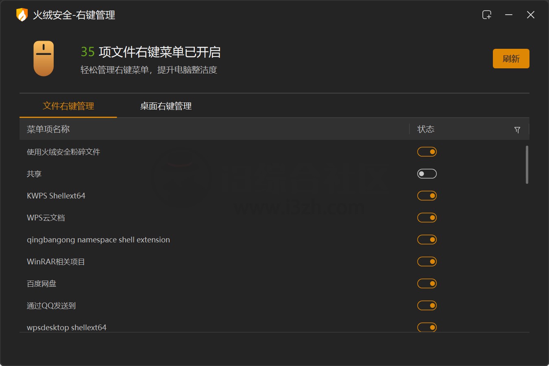Turn off KWPS Shellext64 toggle

pyautogui.click(x=427, y=196)
